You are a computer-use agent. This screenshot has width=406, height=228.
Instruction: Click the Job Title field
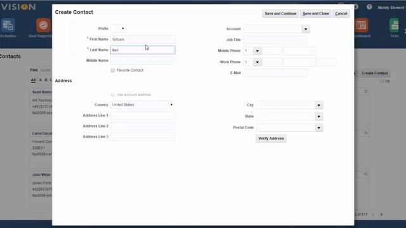[x=275, y=40]
